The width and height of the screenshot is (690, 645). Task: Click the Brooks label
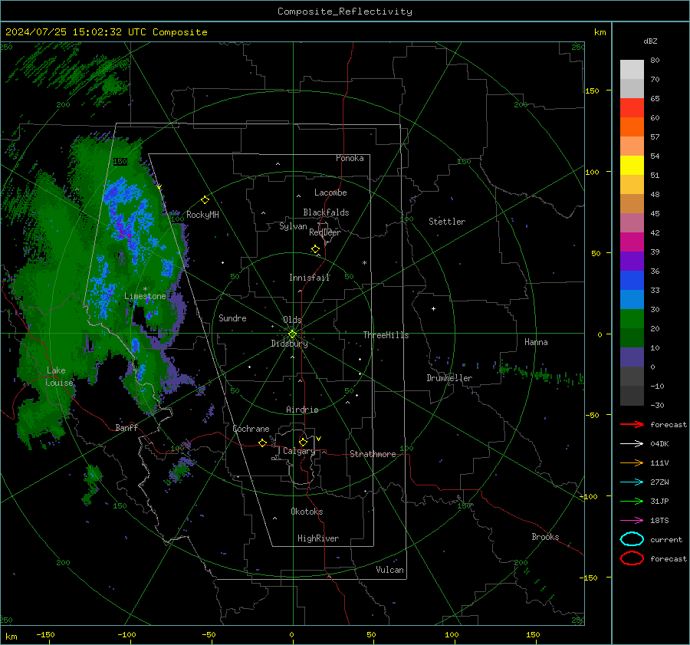[545, 537]
